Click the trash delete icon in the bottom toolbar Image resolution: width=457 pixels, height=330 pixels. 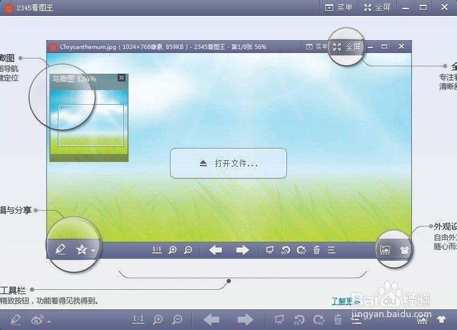[338, 320]
